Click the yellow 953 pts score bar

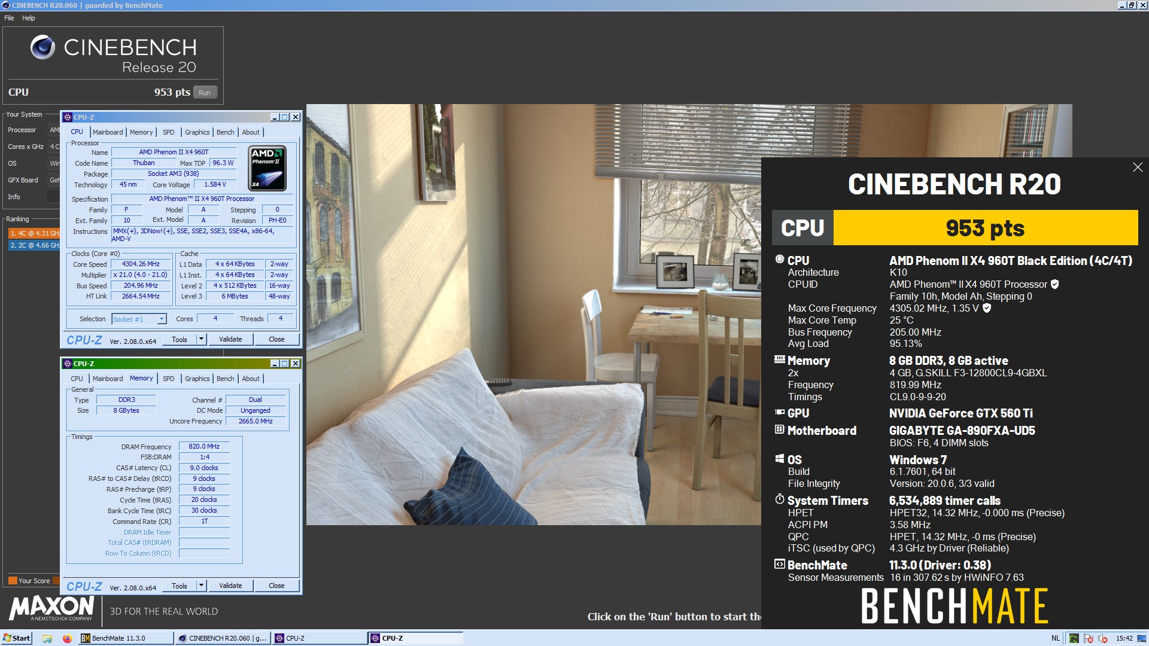(985, 228)
